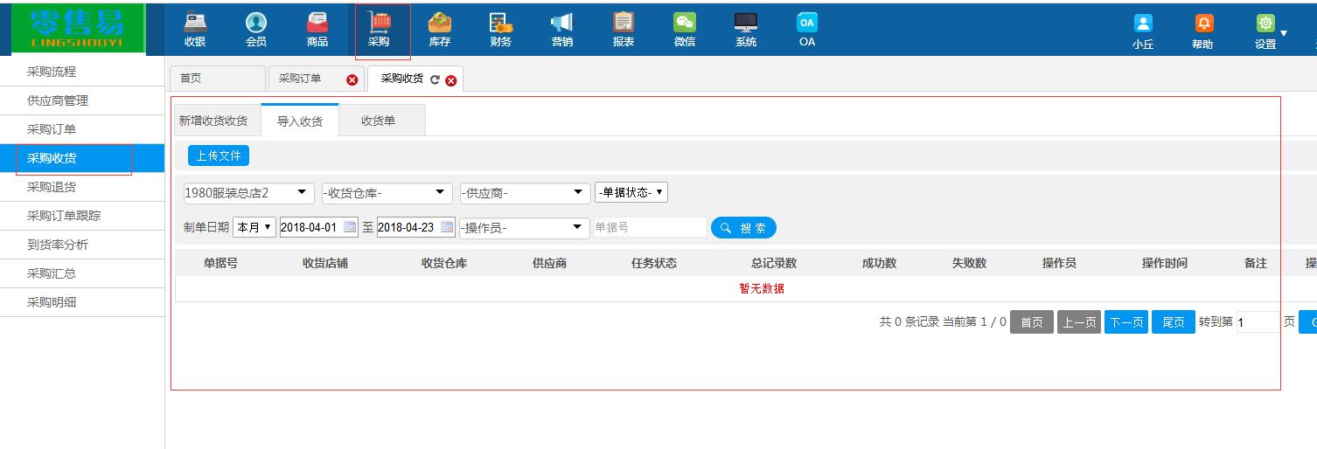Open the 库存 inventory module icon
Image resolution: width=1317 pixels, height=449 pixels.
coord(440,24)
